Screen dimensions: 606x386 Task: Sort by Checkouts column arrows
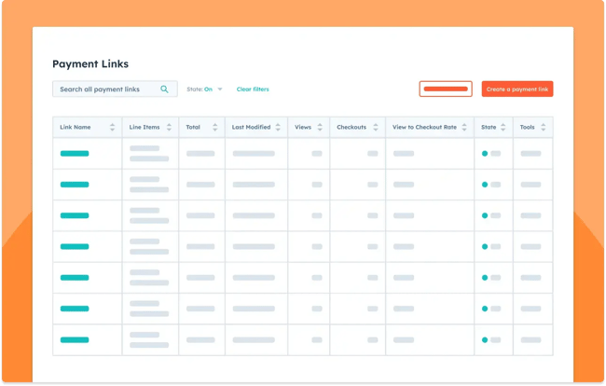pyautogui.click(x=377, y=127)
